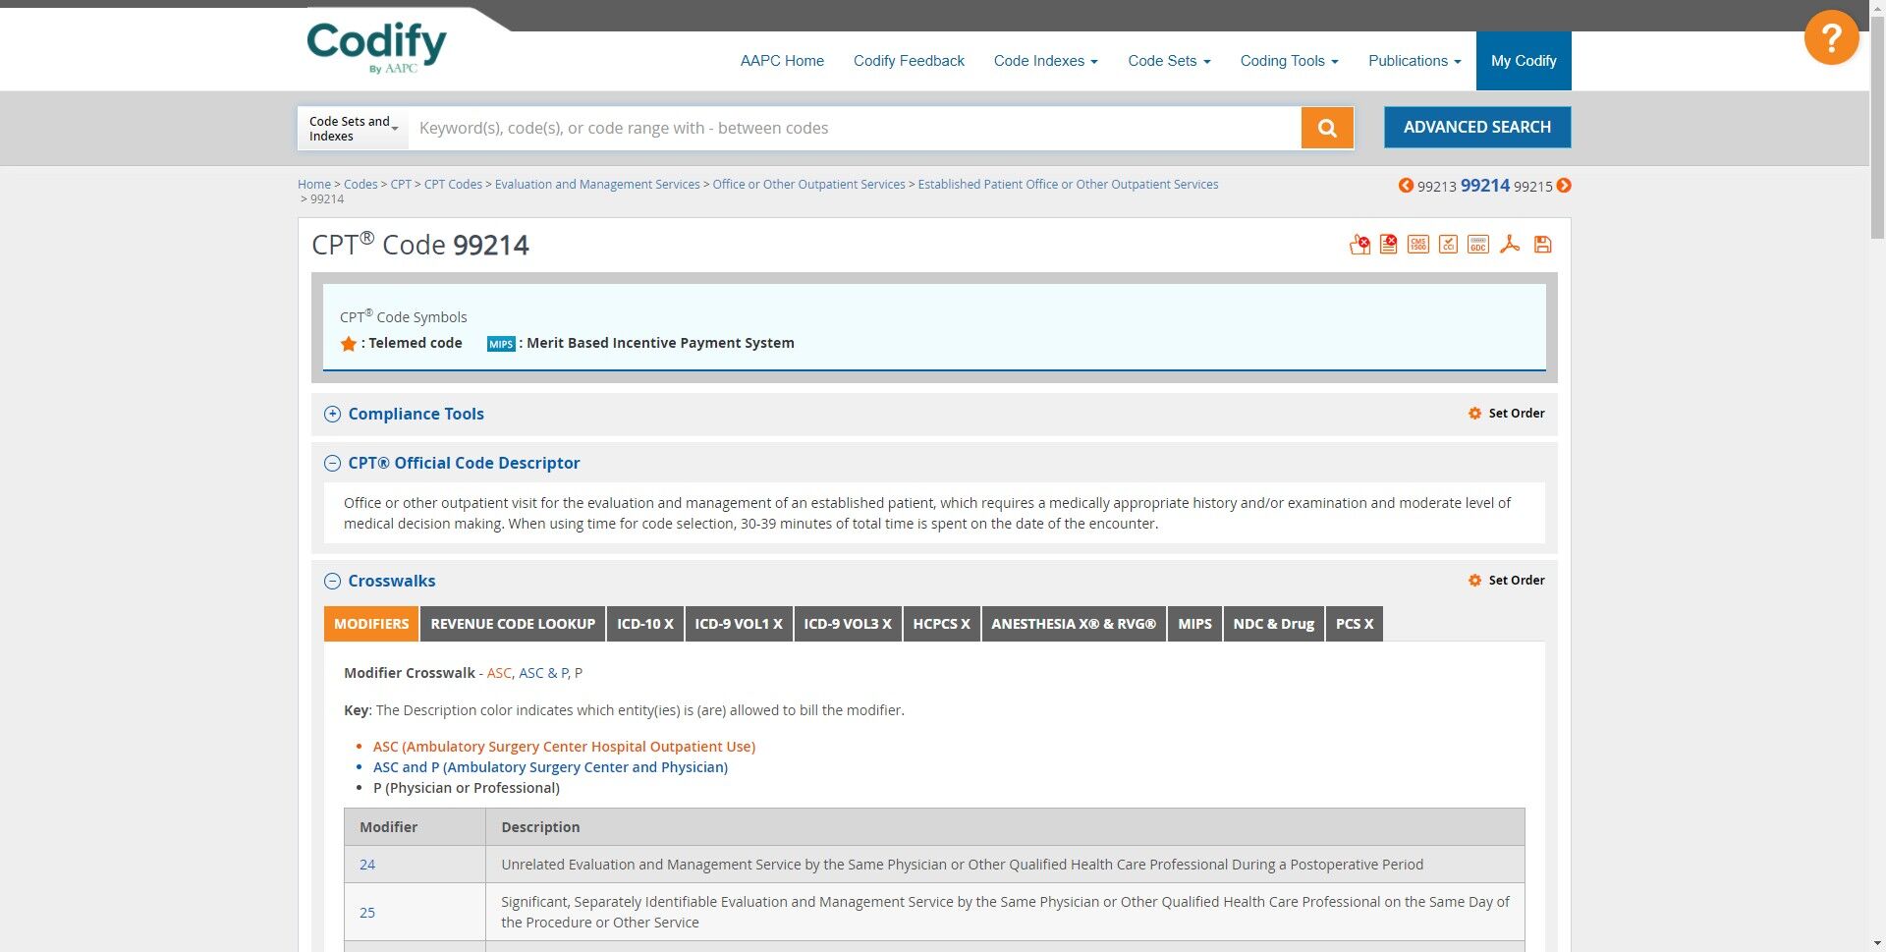Open Code Indexes menu dropdown
This screenshot has width=1886, height=952.
pos(1045,61)
